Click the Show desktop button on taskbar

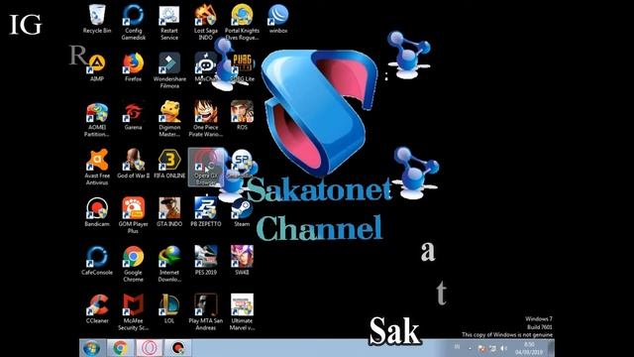pyautogui.click(x=551, y=348)
